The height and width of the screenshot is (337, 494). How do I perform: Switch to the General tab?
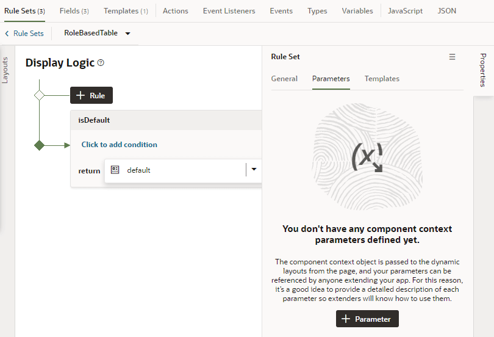click(284, 79)
